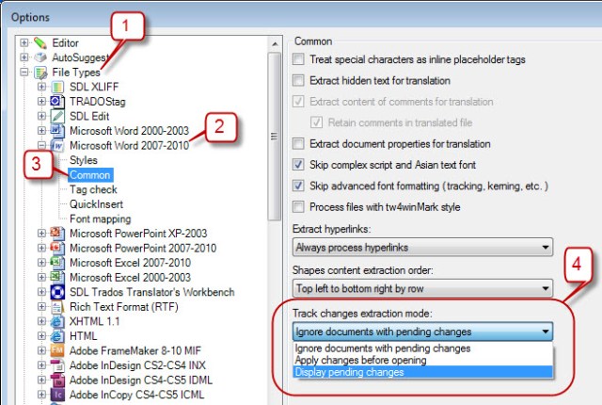Select the Font mapping tree item
This screenshot has width=602, height=405.
point(100,219)
